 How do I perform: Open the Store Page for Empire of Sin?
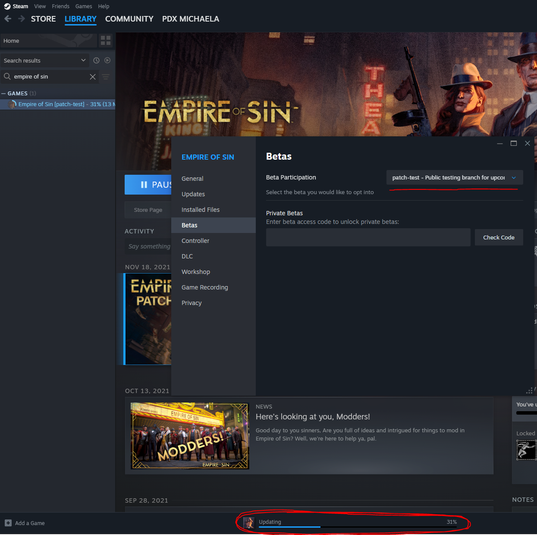click(x=148, y=210)
